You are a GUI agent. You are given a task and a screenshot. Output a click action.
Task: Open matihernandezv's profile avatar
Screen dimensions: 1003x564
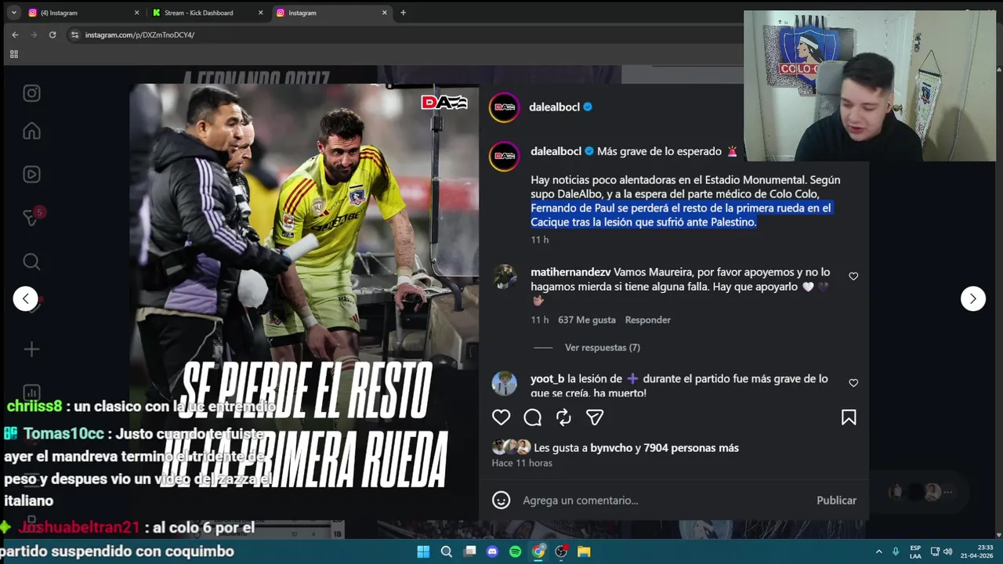[504, 277]
